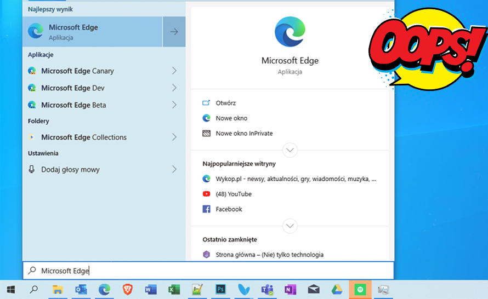Click the Otwórz open-window icon
The width and height of the screenshot is (488, 299).
click(x=206, y=103)
